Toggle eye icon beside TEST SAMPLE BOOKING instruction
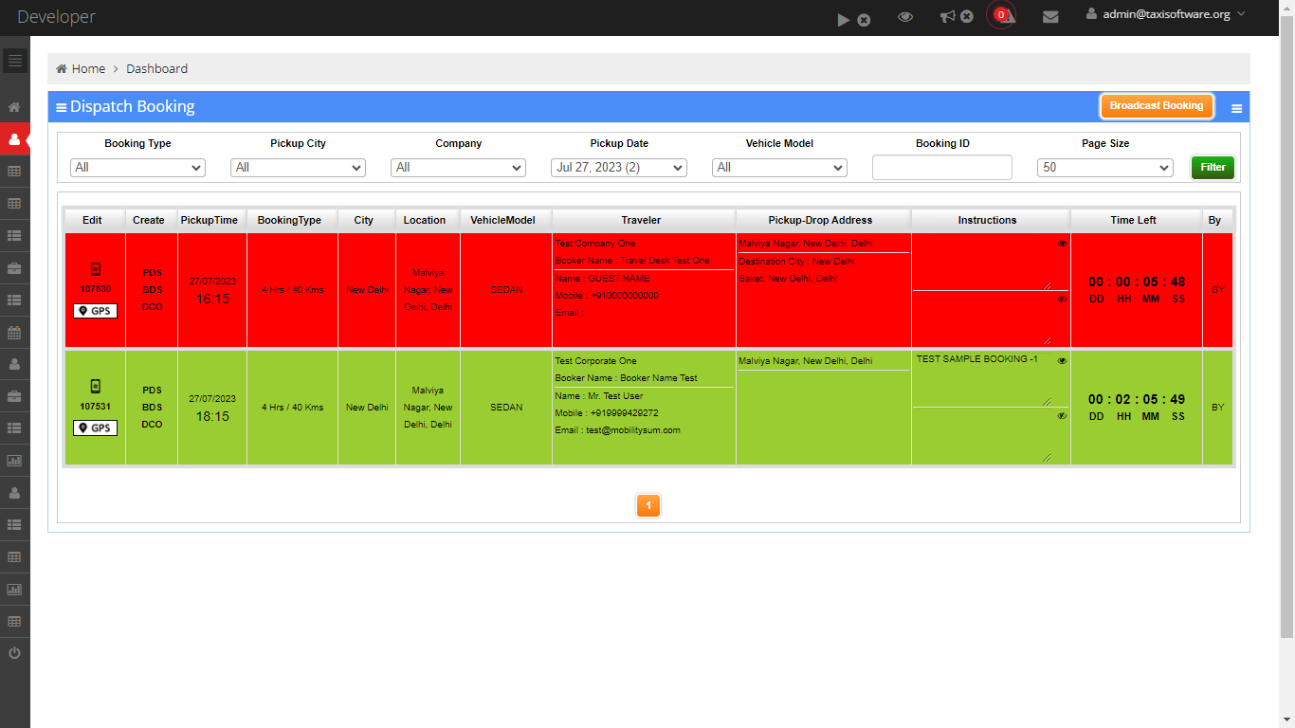The width and height of the screenshot is (1295, 728). coord(1062,361)
